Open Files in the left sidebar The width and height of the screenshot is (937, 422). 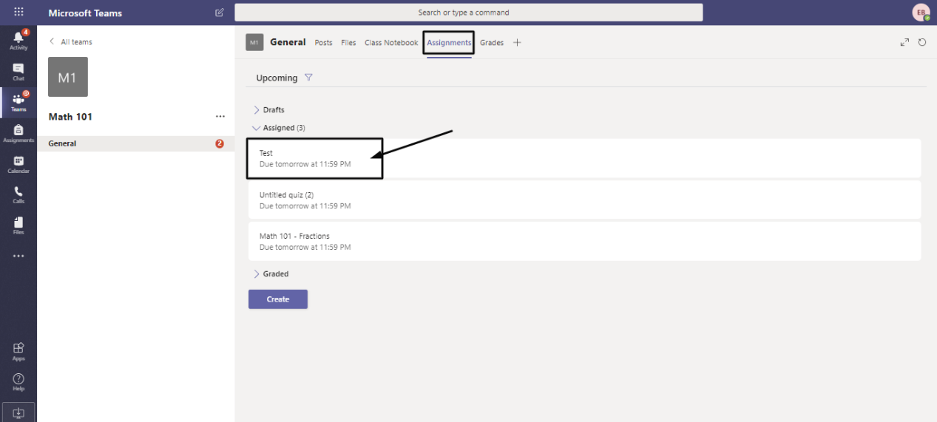tap(18, 225)
